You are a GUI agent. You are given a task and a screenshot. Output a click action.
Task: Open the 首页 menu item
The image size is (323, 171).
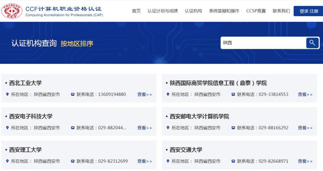[136, 11]
